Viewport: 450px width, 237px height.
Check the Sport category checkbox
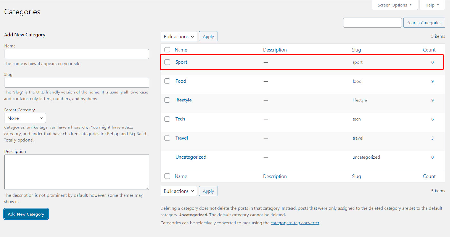click(x=167, y=62)
